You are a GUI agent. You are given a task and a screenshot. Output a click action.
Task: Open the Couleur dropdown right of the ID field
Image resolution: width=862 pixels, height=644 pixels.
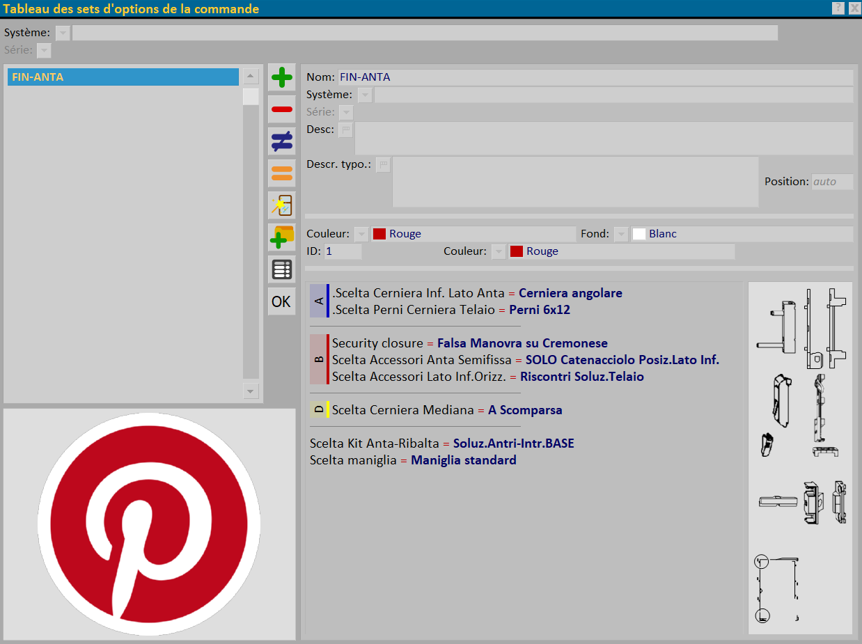tap(498, 251)
